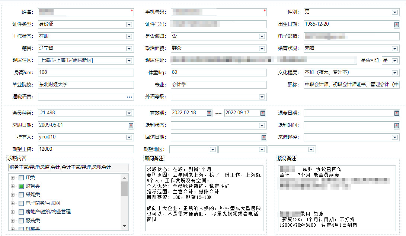Open calendar icon for 有效期 start date
This screenshot has height=236, width=406.
209,113
